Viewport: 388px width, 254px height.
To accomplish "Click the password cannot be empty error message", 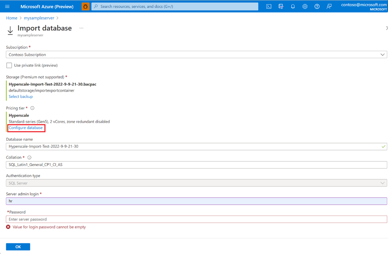I will point(49,227).
